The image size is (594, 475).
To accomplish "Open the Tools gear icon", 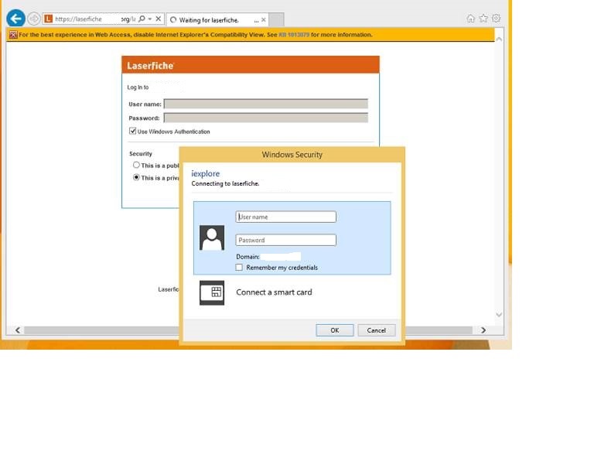I will click(x=496, y=19).
